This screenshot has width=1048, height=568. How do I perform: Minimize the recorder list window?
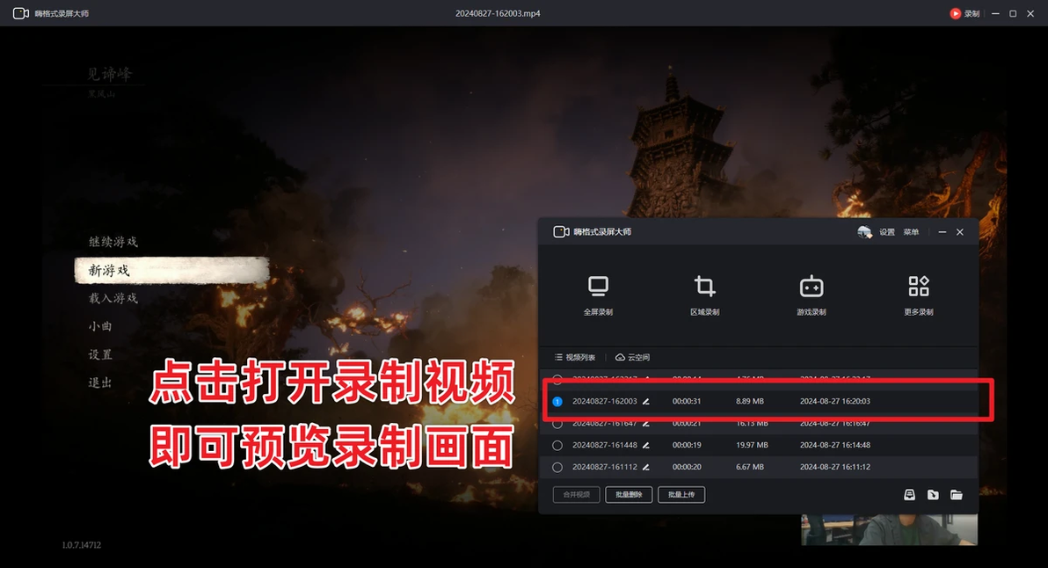[942, 232]
